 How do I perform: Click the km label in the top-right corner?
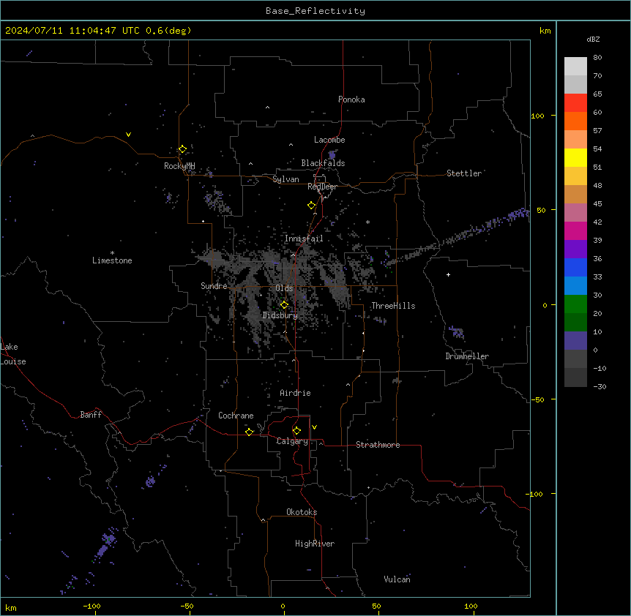[x=545, y=31]
